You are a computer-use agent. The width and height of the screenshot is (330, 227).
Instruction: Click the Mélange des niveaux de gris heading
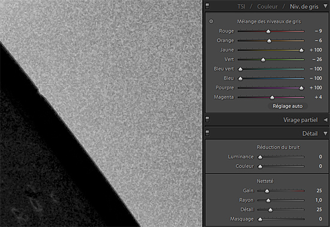269,22
